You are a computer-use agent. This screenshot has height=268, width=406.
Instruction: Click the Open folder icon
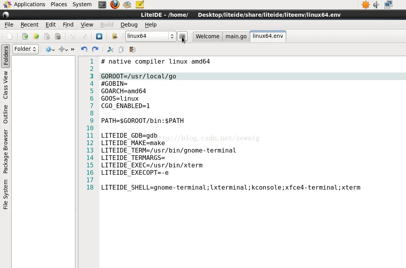36,36
